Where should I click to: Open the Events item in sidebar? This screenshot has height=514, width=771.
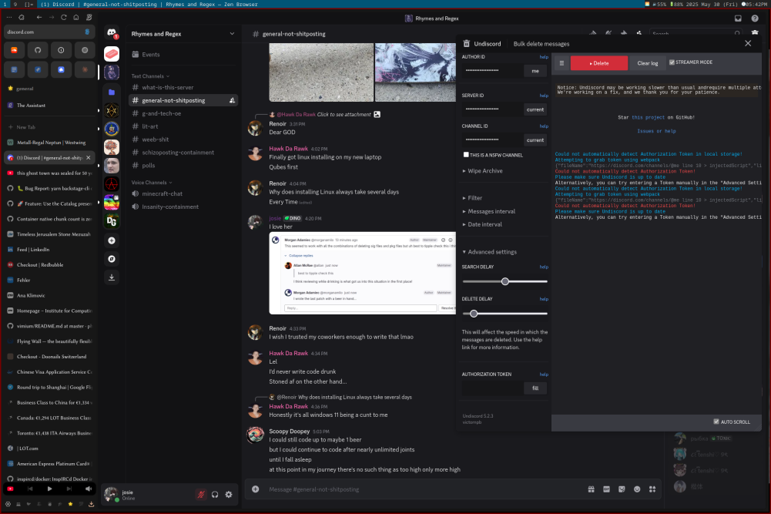pyautogui.click(x=151, y=55)
